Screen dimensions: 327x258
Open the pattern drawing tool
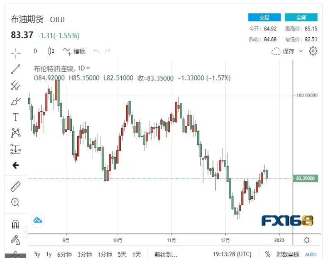(x=15, y=133)
